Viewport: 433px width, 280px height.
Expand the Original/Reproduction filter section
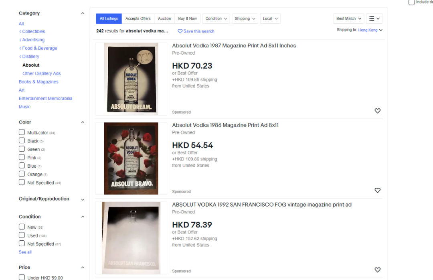pyautogui.click(x=83, y=199)
